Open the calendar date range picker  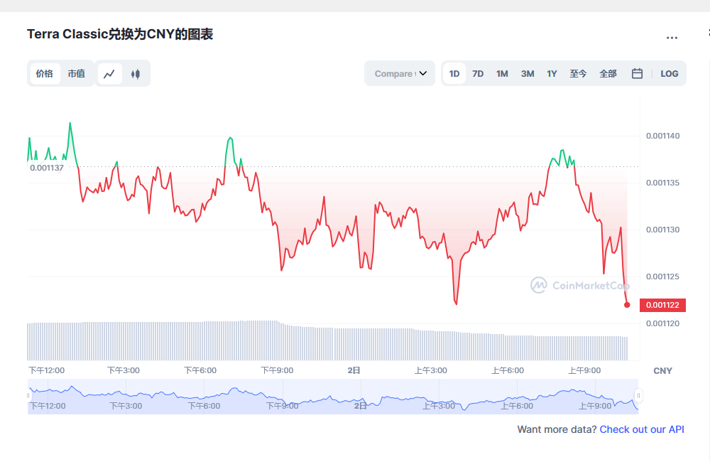pos(637,73)
